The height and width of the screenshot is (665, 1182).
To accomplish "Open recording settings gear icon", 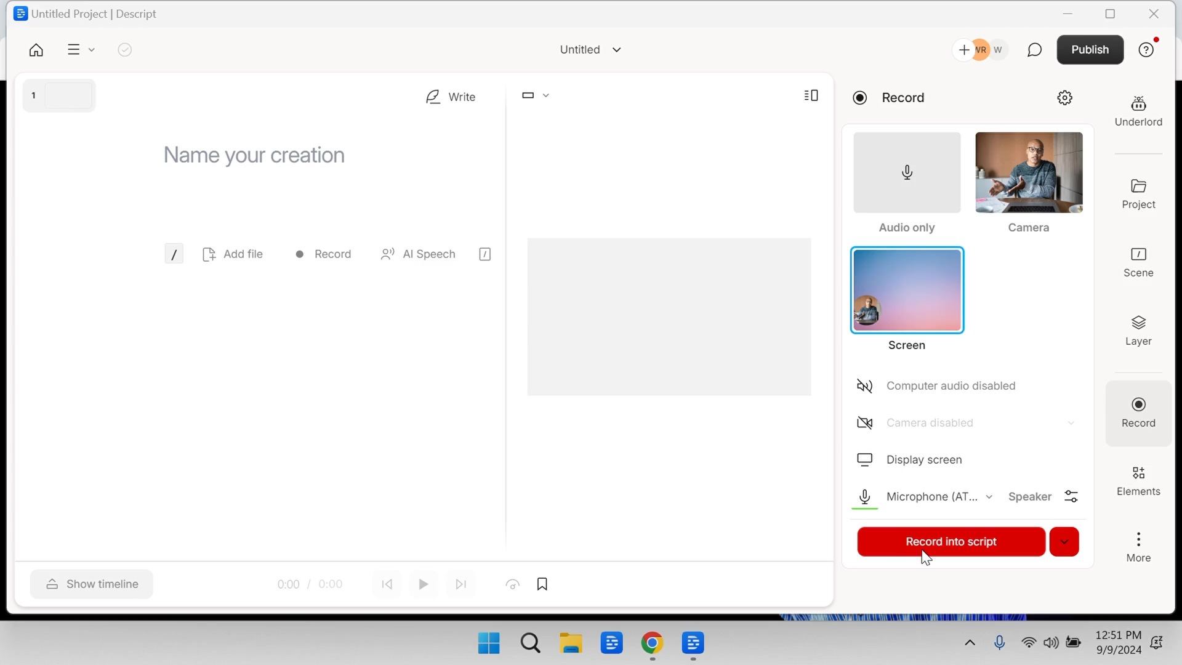I will click(x=1064, y=98).
